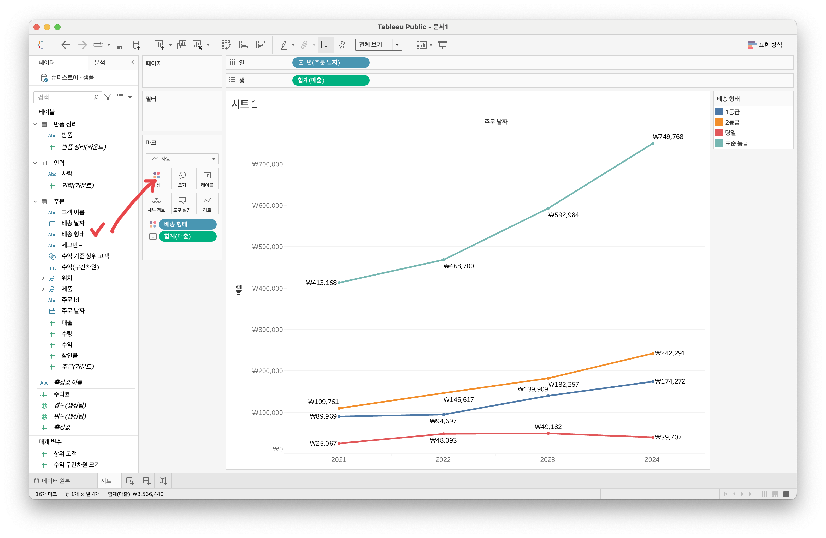
Task: Open the 도구 설명 (Tooltip) marks card
Action: pyautogui.click(x=182, y=204)
